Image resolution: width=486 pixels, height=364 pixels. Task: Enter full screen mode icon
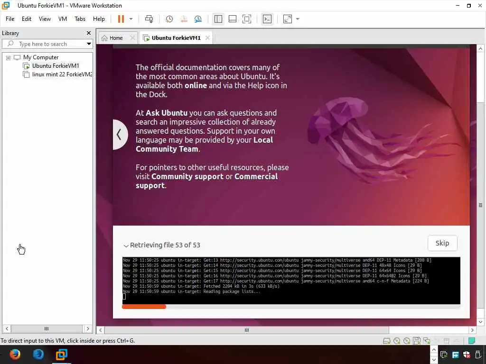[247, 19]
